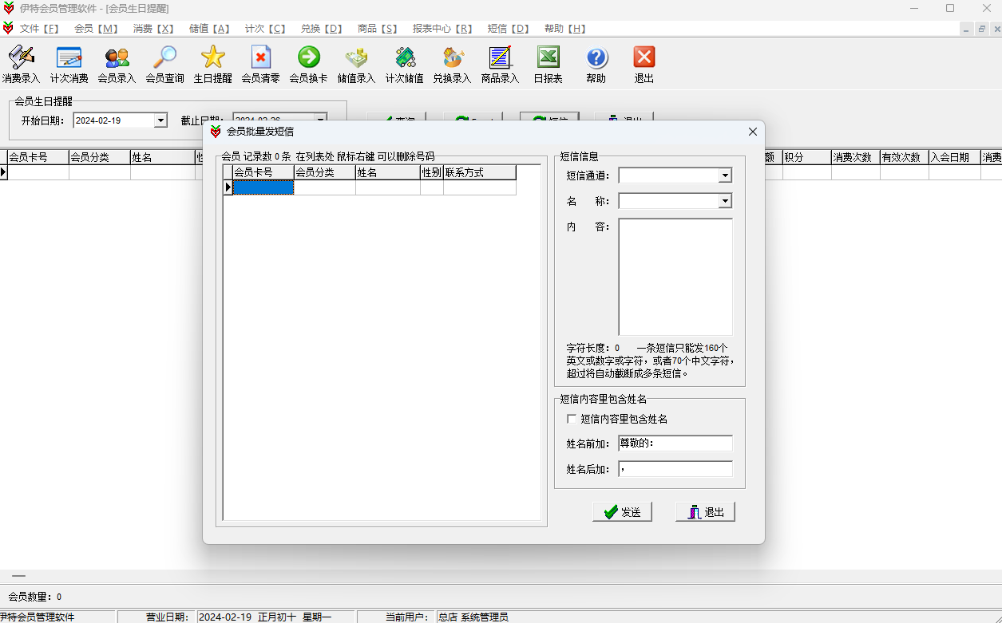Open the 兑换录入 toolbar icon
Viewport: 1002px width, 623px height.
[x=452, y=65]
